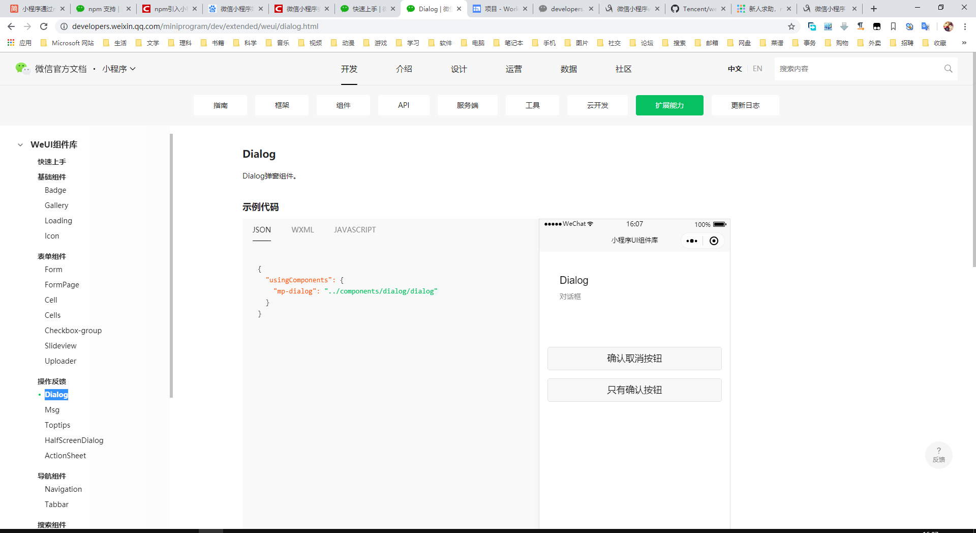Open browser downloads from toolbar icon
The image size is (976, 533).
point(844,26)
